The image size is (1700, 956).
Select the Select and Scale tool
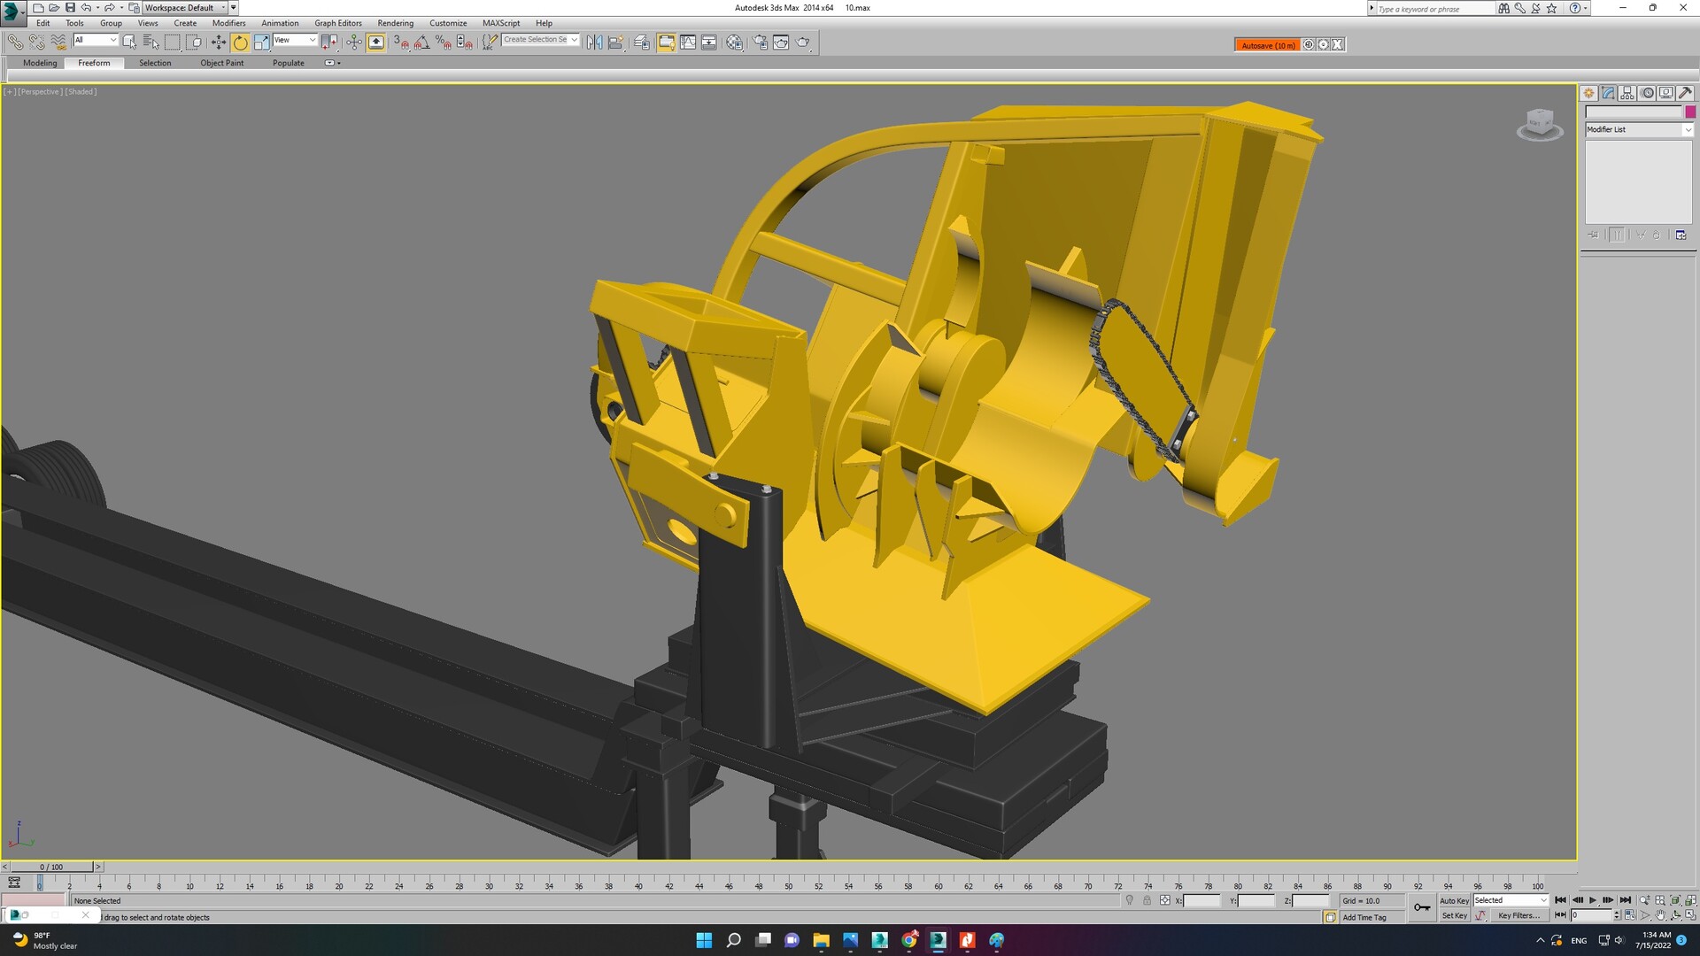pyautogui.click(x=262, y=42)
